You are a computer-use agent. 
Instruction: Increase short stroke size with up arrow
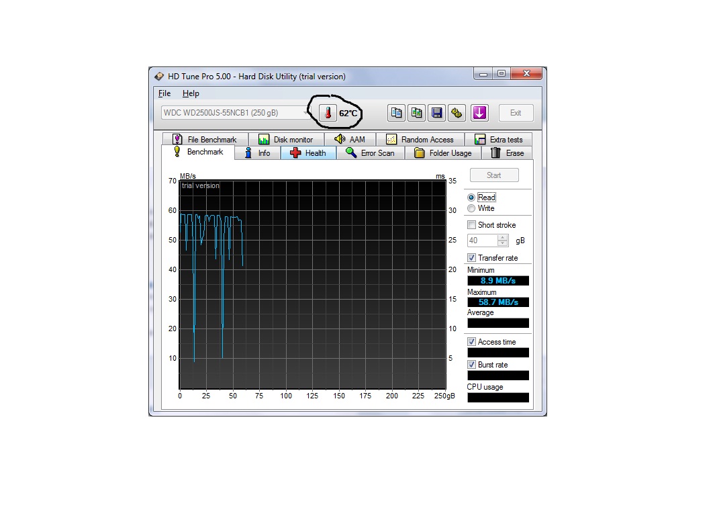(x=502, y=238)
